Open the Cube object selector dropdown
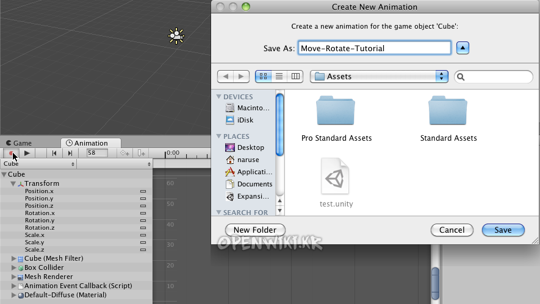Screen dimensions: 540x304 point(38,164)
